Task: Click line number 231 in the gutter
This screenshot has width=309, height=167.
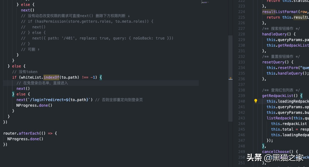Action: [242, 51]
